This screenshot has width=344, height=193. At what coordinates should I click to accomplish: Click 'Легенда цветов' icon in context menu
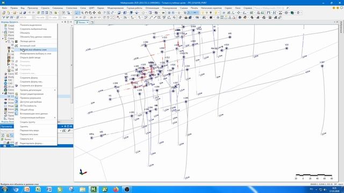(x=17, y=41)
